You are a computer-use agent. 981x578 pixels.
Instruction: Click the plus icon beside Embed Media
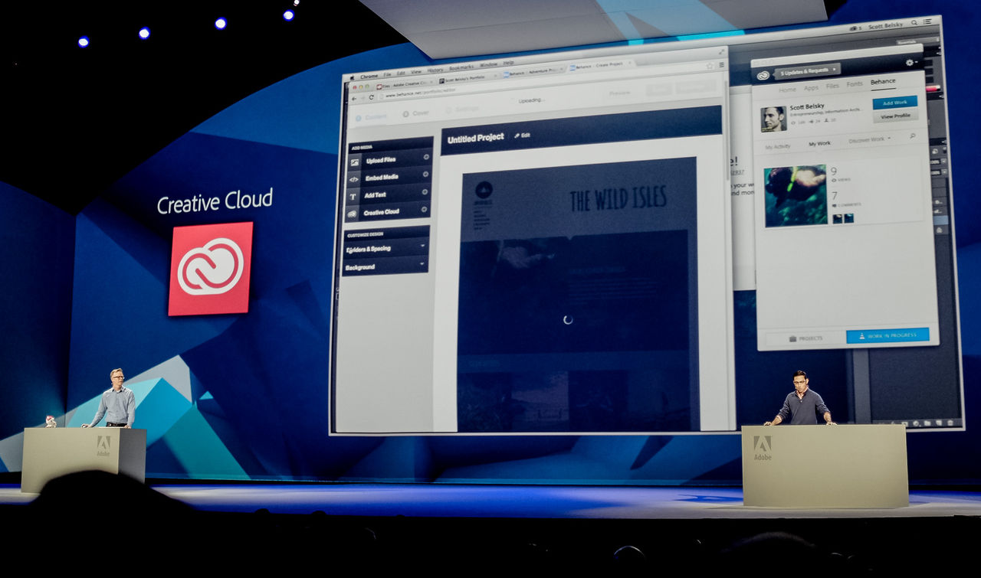pyautogui.click(x=425, y=175)
